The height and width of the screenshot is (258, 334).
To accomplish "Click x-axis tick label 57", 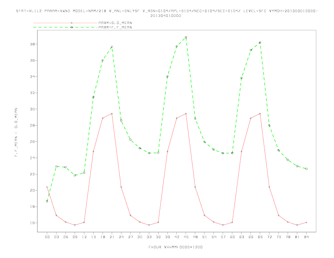I will [223, 237].
